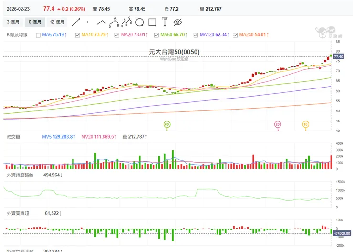Click the 成交量 panel label

tap(13, 137)
